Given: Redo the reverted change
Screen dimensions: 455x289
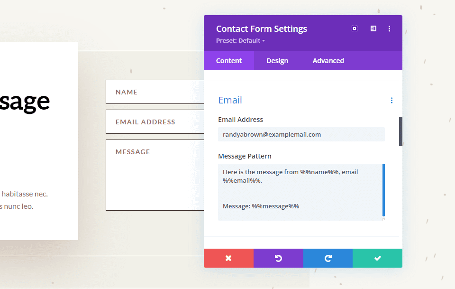Looking at the screenshot, I should pyautogui.click(x=328, y=258).
